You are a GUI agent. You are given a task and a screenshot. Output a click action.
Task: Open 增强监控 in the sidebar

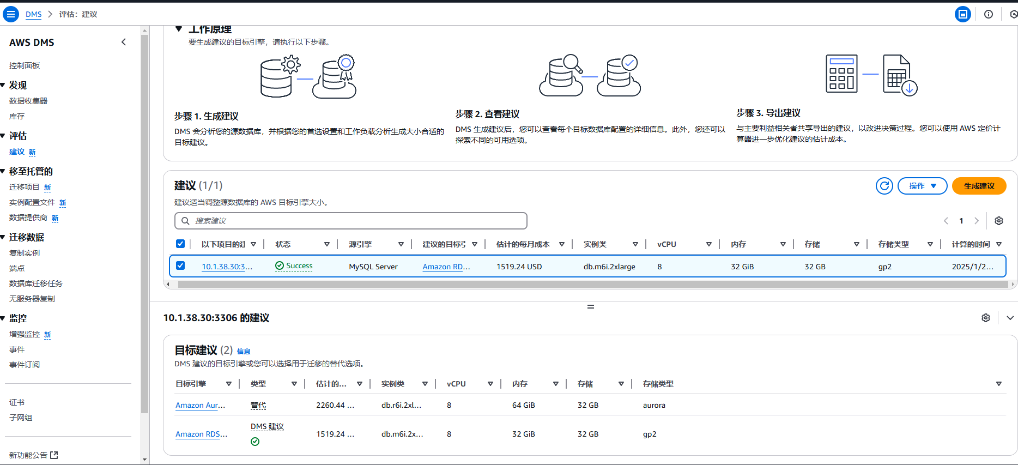[25, 334]
